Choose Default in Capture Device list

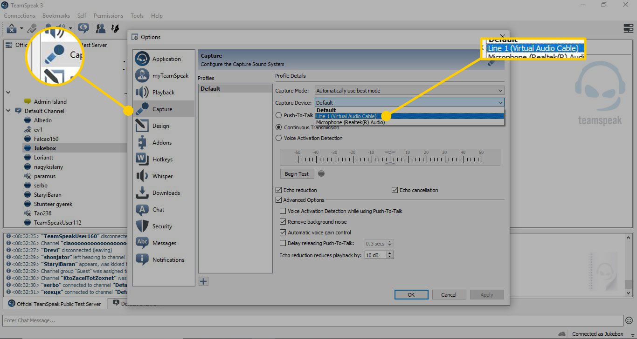(x=409, y=110)
